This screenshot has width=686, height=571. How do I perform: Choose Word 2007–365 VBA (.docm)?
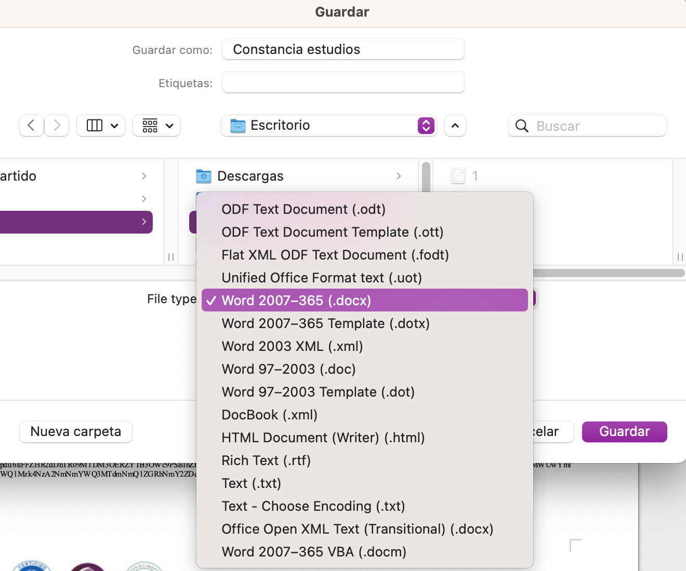pyautogui.click(x=365, y=552)
